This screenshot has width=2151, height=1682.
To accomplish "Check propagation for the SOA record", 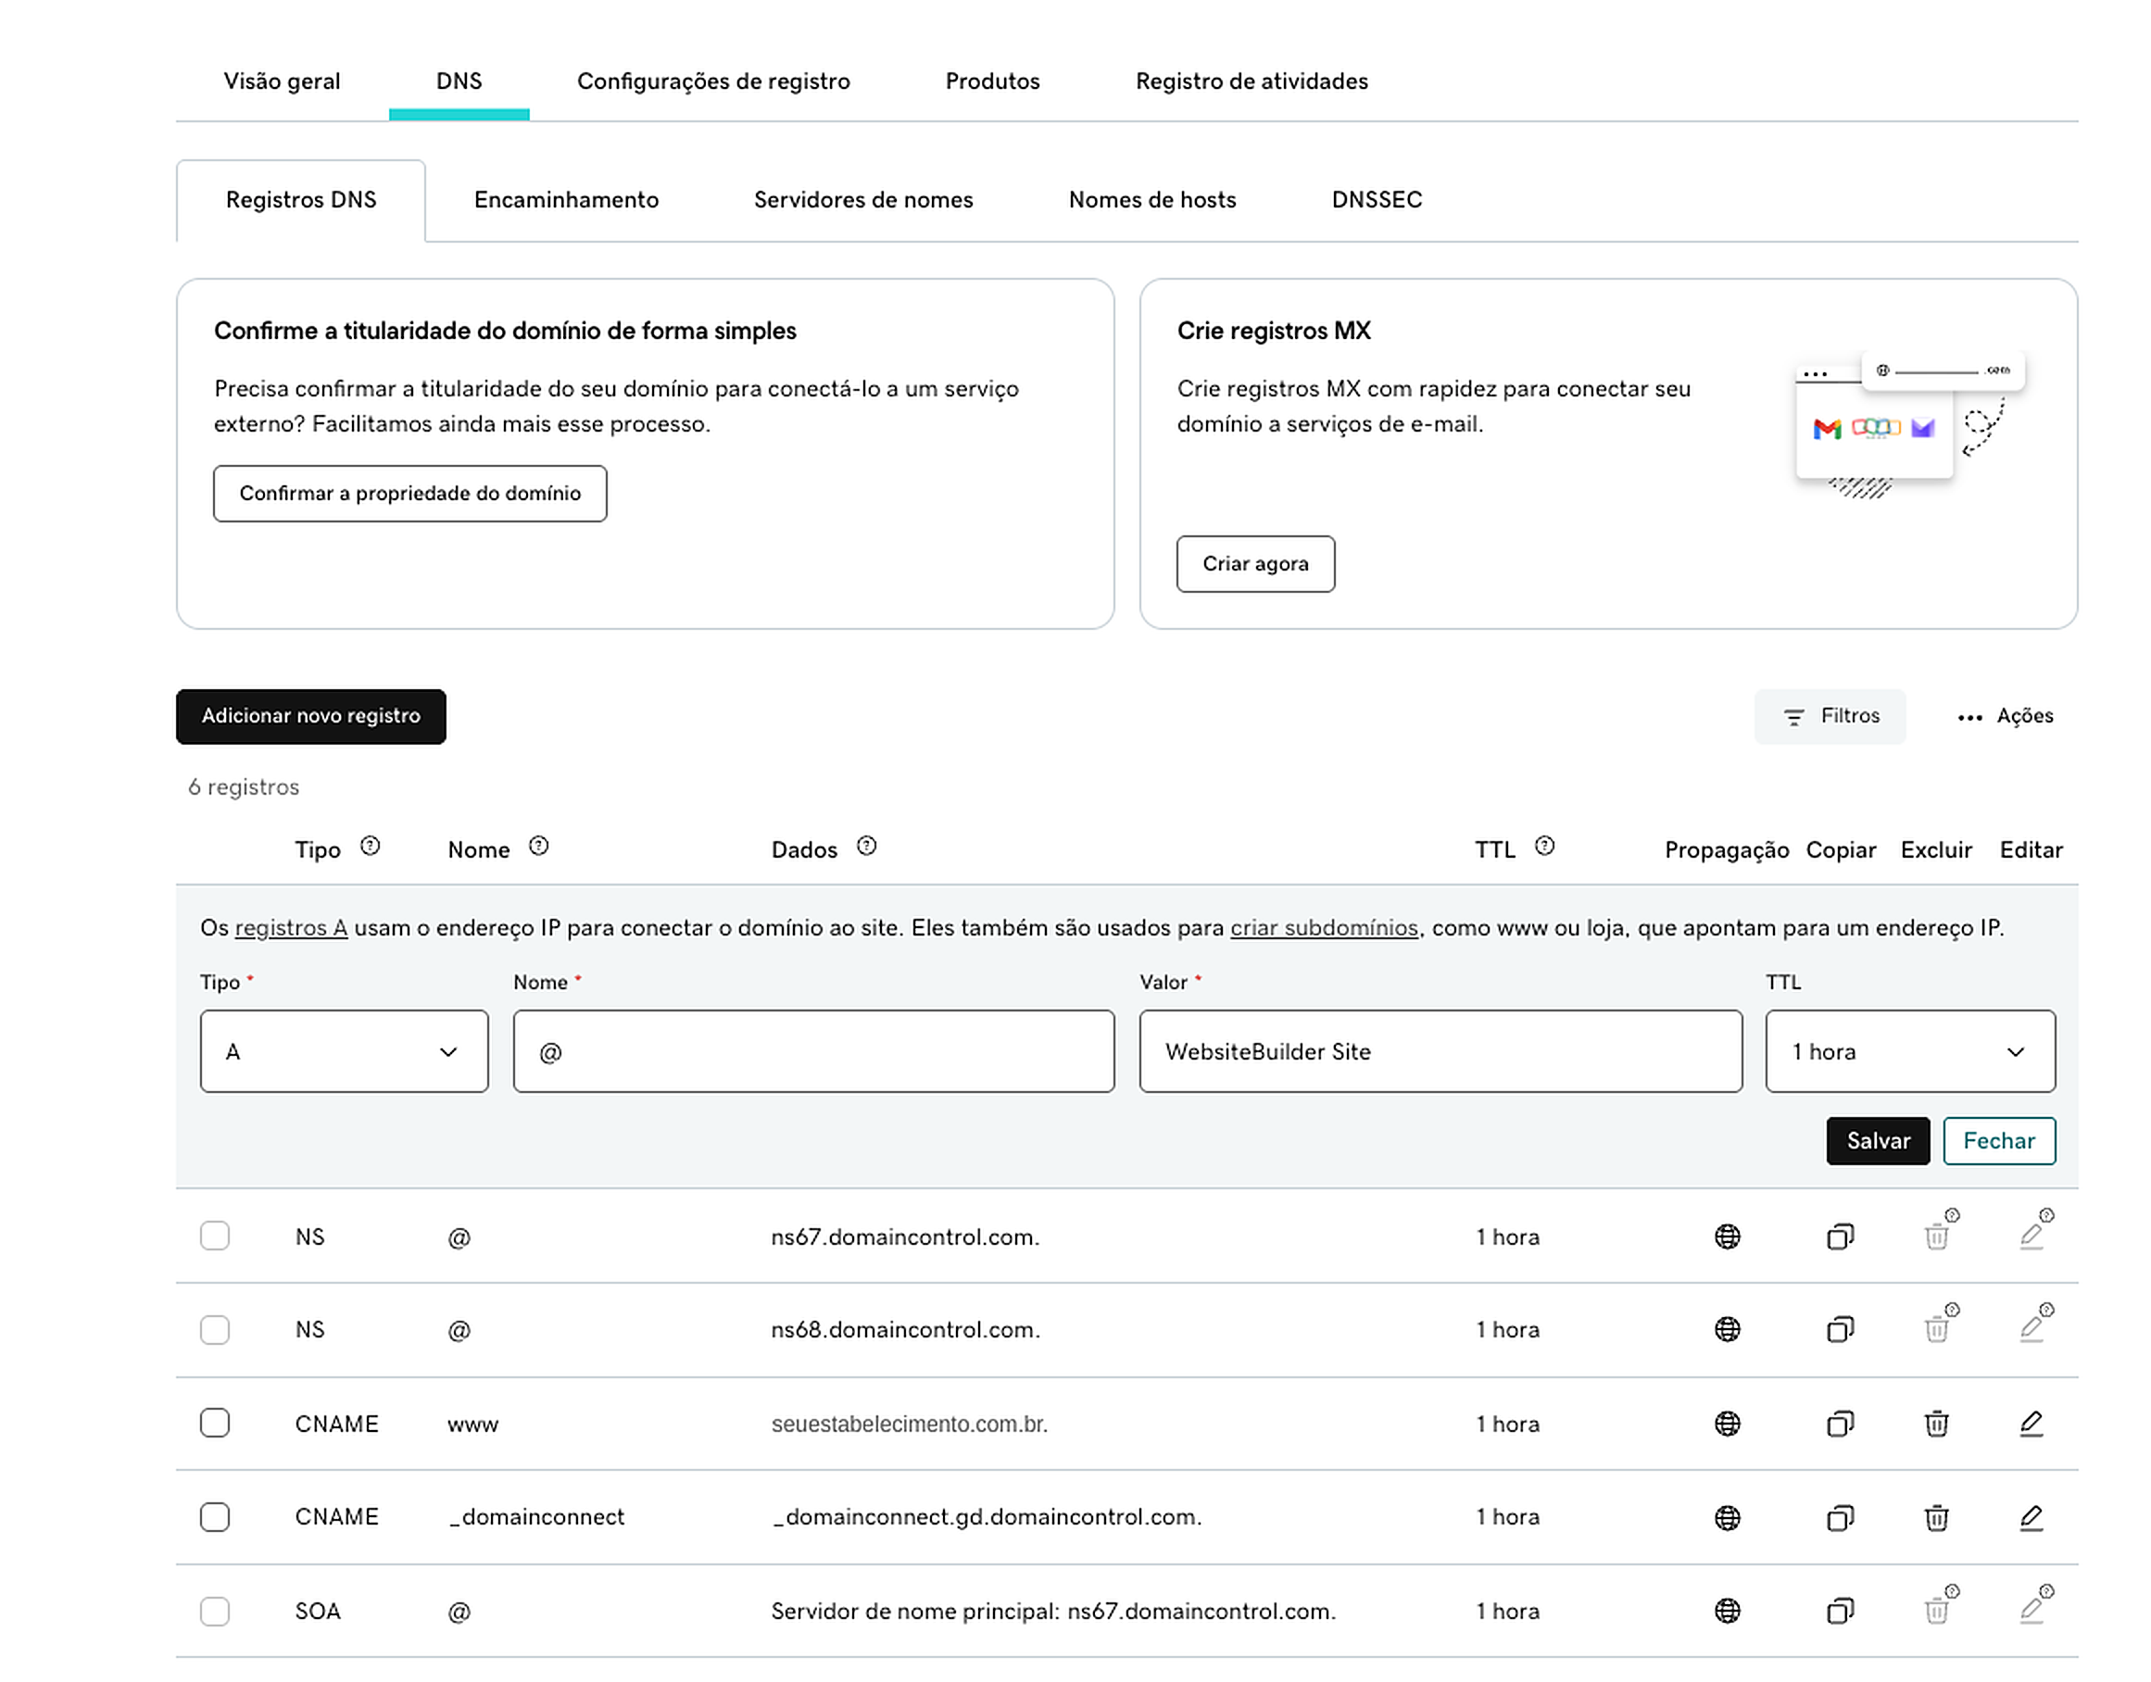I will (1727, 1611).
